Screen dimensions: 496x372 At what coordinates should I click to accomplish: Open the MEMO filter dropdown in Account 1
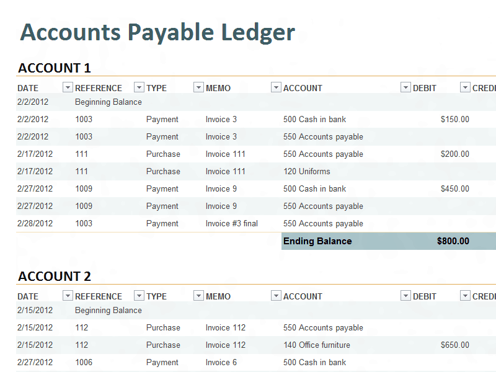pos(276,87)
